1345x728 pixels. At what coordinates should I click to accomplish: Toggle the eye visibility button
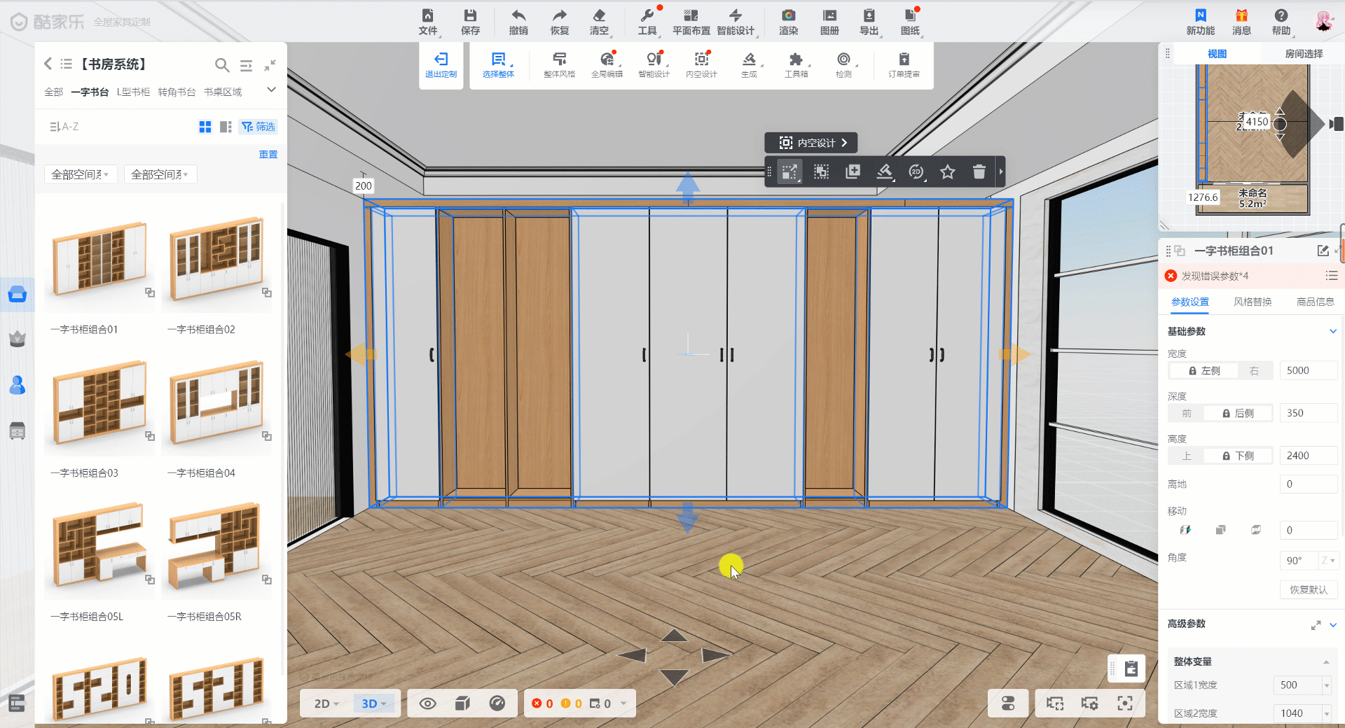point(427,703)
